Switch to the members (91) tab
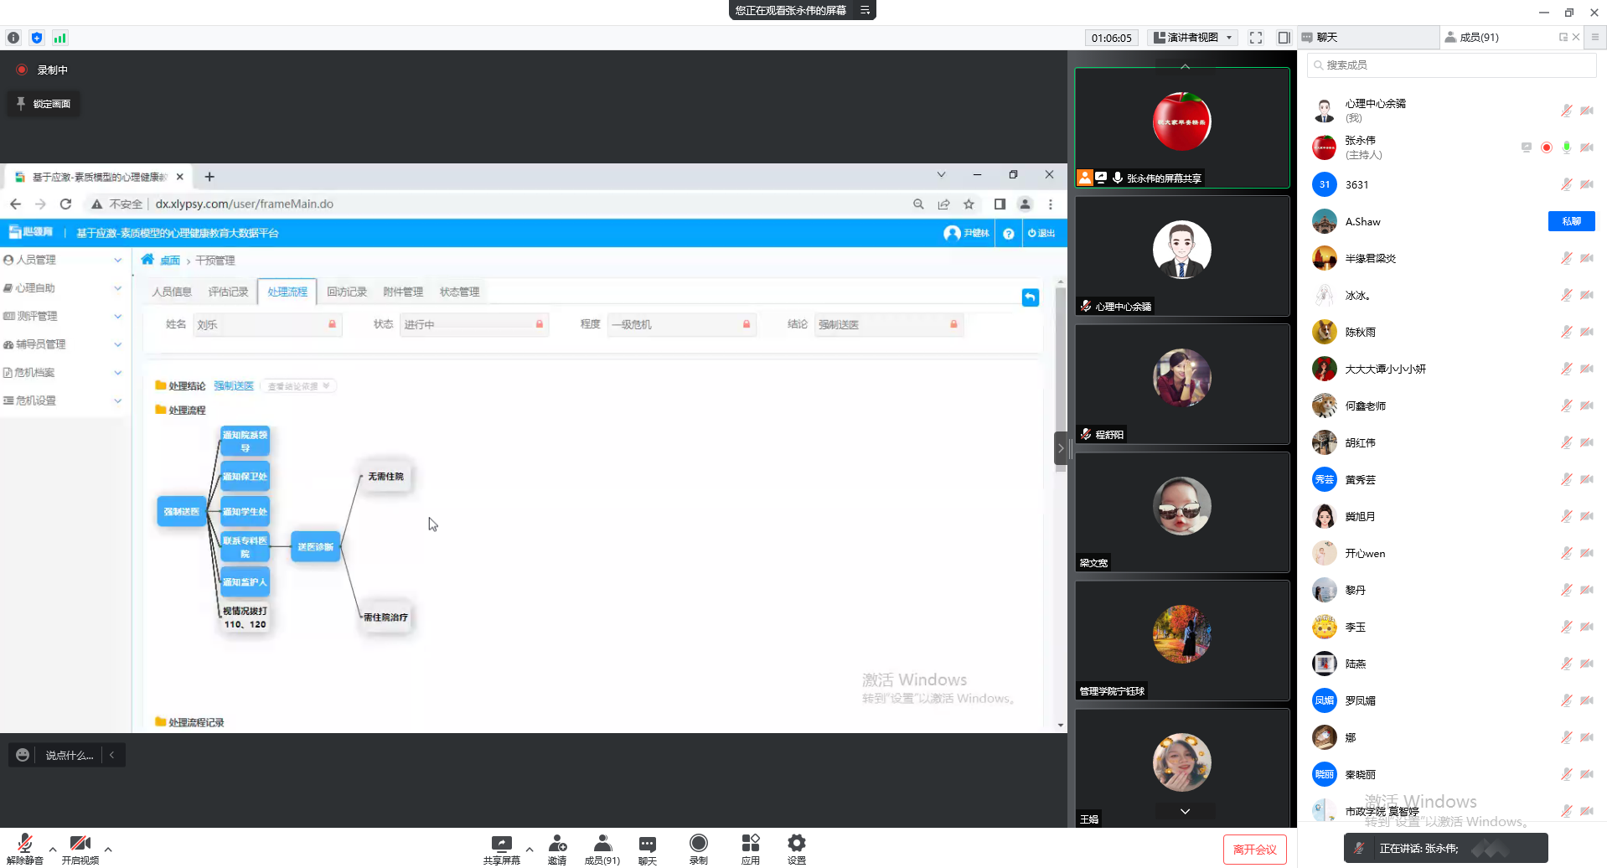This screenshot has width=1607, height=868. click(1479, 38)
